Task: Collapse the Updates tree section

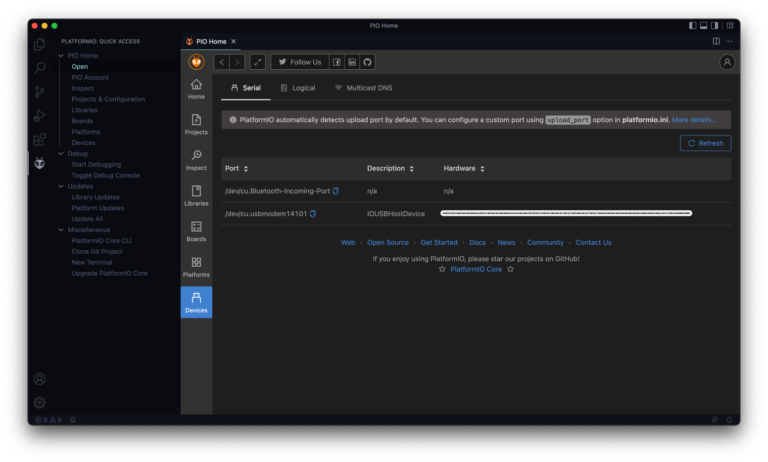Action: tap(61, 186)
